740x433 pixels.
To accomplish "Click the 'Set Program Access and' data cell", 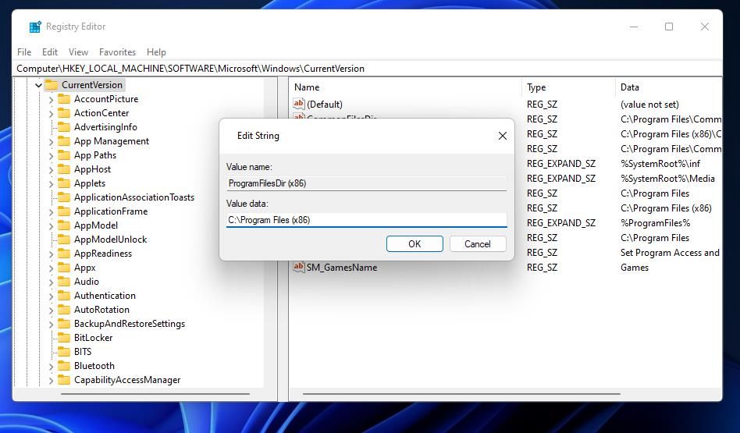I will tap(670, 253).
